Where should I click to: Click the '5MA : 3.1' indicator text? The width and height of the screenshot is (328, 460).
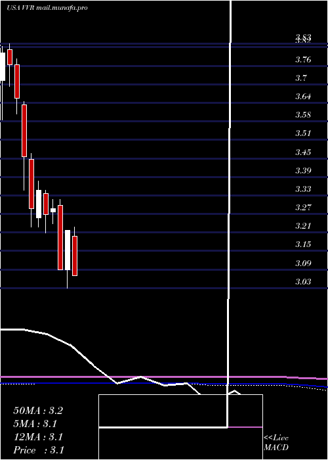(35, 424)
